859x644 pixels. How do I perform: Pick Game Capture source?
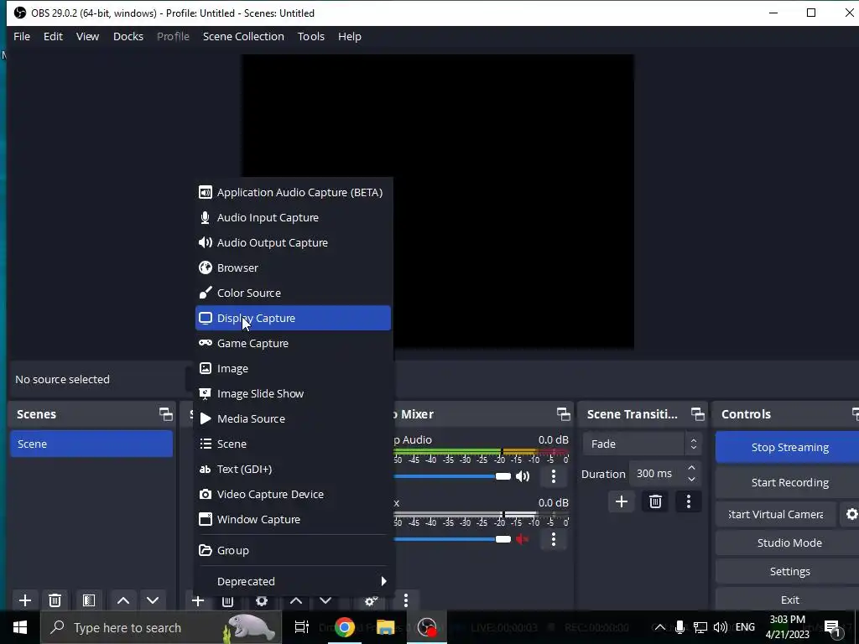coord(293,343)
